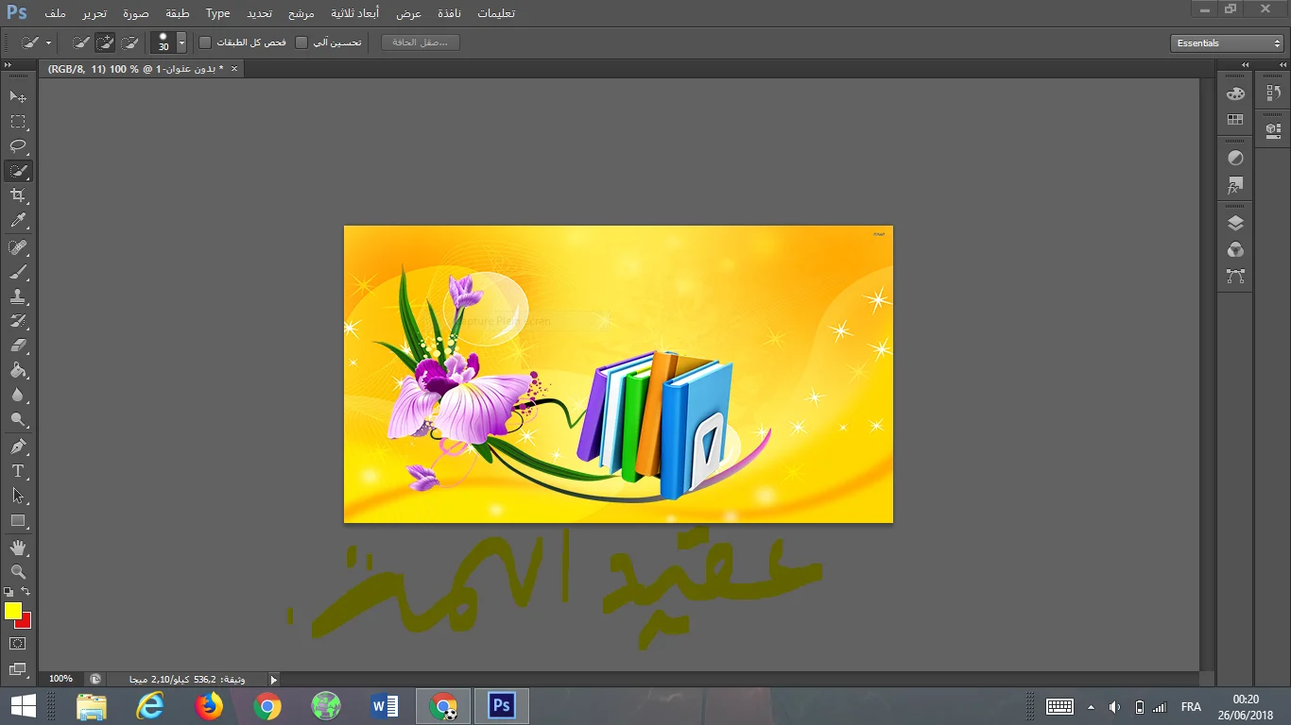Screen dimensions: 1291x725
Task: Open the ملف menu
Action: pos(55,13)
